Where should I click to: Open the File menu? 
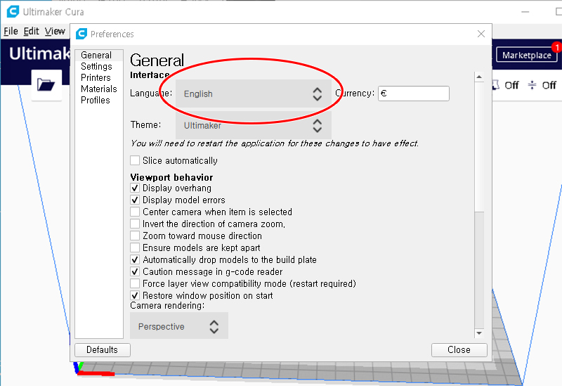[x=11, y=32]
